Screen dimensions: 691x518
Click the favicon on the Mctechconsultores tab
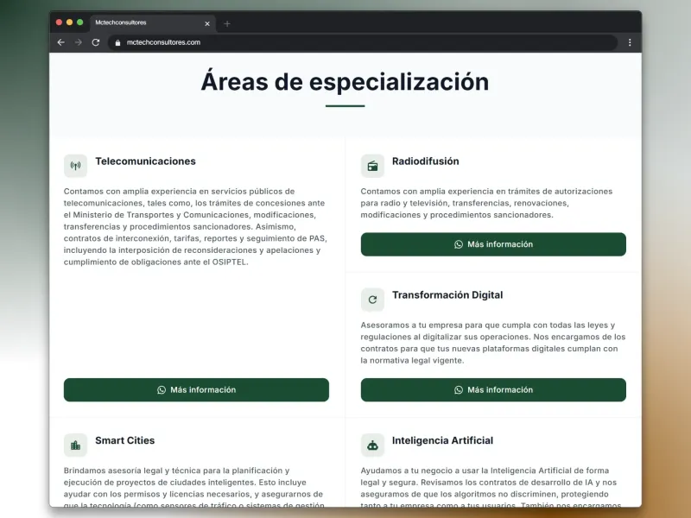pos(95,23)
